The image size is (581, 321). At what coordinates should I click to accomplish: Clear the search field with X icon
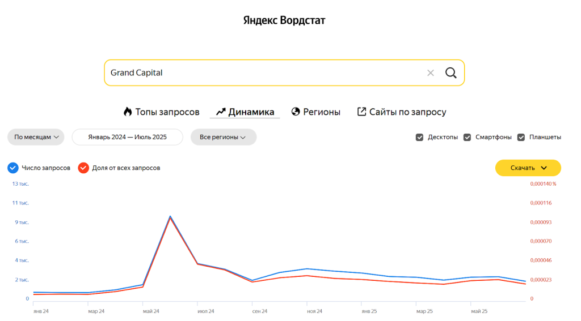[430, 72]
